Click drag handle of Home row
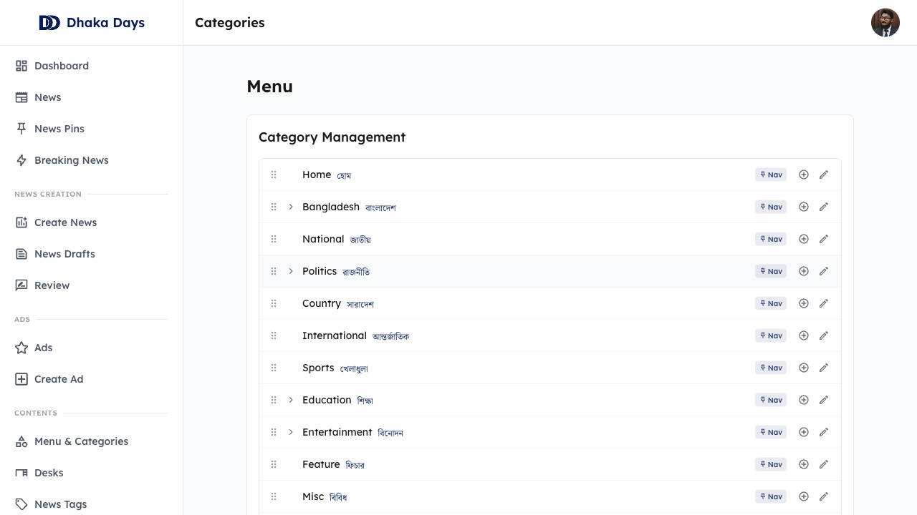This screenshot has width=917, height=515. [x=274, y=175]
